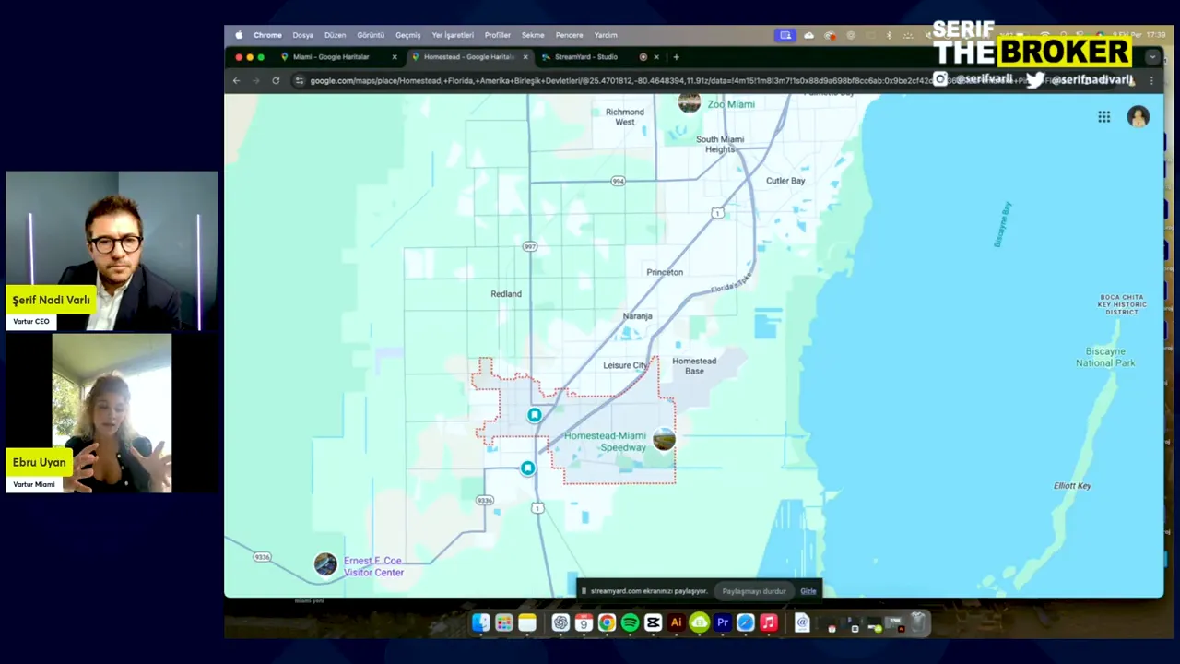This screenshot has width=1180, height=664.
Task: Open the Google apps grid
Action: tap(1103, 116)
